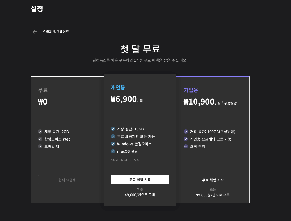Image resolution: width=291 pixels, height=221 pixels.
Task: Click the checkmark beside 저장 공간: 100GB(구성원당)
Action: tap(185, 132)
